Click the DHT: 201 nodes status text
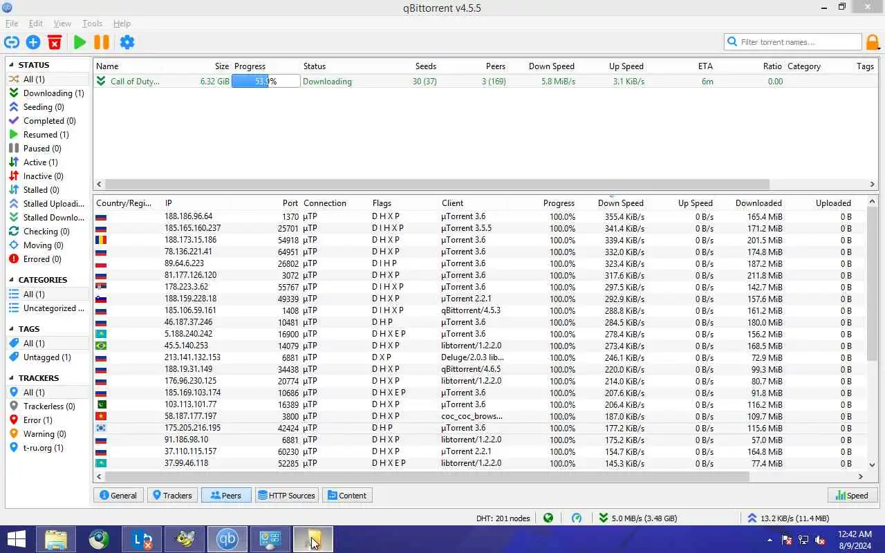The width and height of the screenshot is (885, 553). 503,518
